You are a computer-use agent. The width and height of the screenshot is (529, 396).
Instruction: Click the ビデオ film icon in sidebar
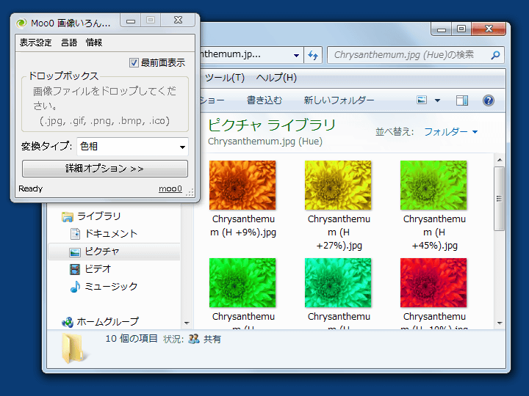(75, 269)
